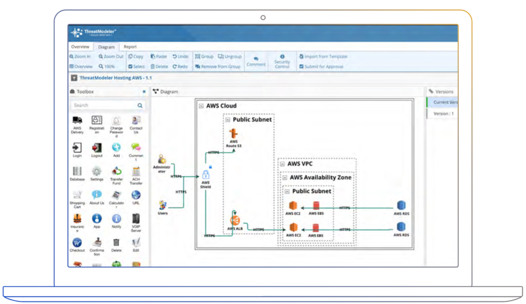Select the Checkout toolbox icon
The width and height of the screenshot is (526, 304).
pyautogui.click(x=77, y=242)
